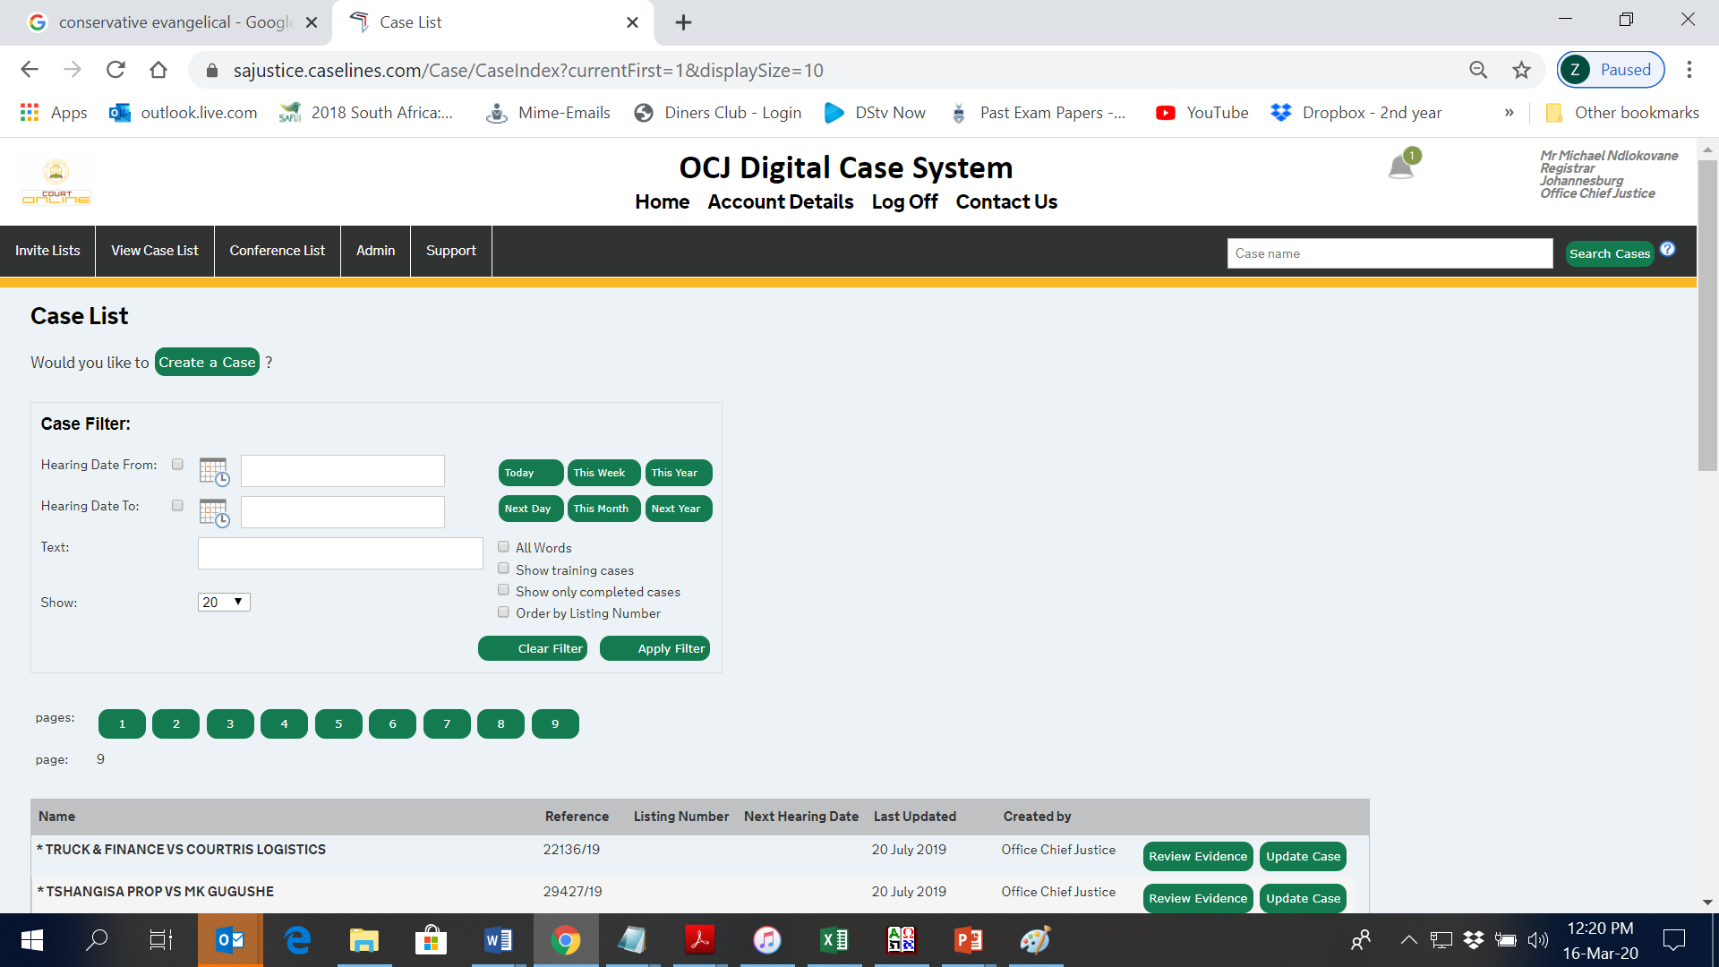Select the Show count dropdown showing 20
The height and width of the screenshot is (967, 1719).
[223, 603]
